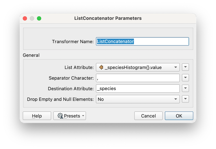
Task: Click the ListConcatenator Parameters title bar
Action: [108, 19]
